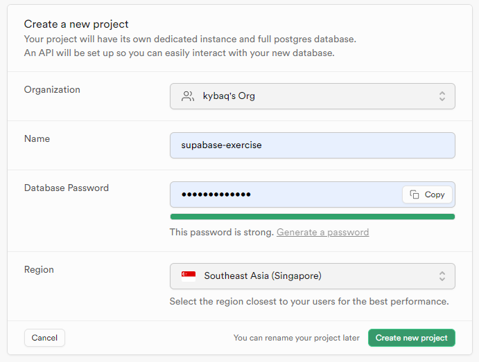Click the Region selector up-down chevron
The height and width of the screenshot is (362, 479).
pyautogui.click(x=442, y=276)
